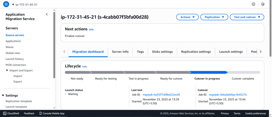This screenshot has height=117, width=272.
Task: Go to Launch history in sidebar
Action: click(15, 59)
